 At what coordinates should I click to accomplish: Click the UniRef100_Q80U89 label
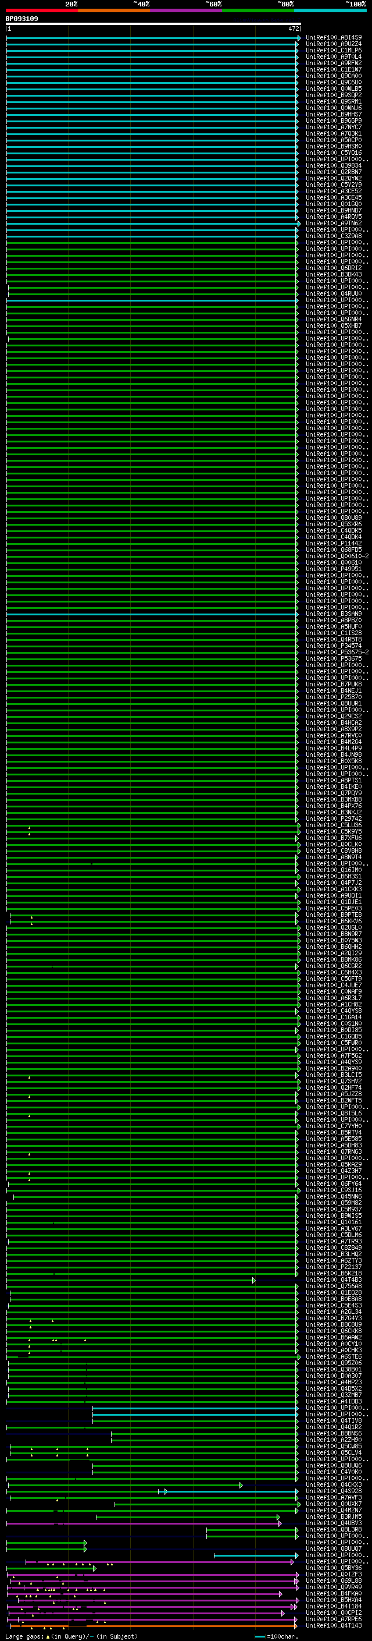(x=334, y=518)
